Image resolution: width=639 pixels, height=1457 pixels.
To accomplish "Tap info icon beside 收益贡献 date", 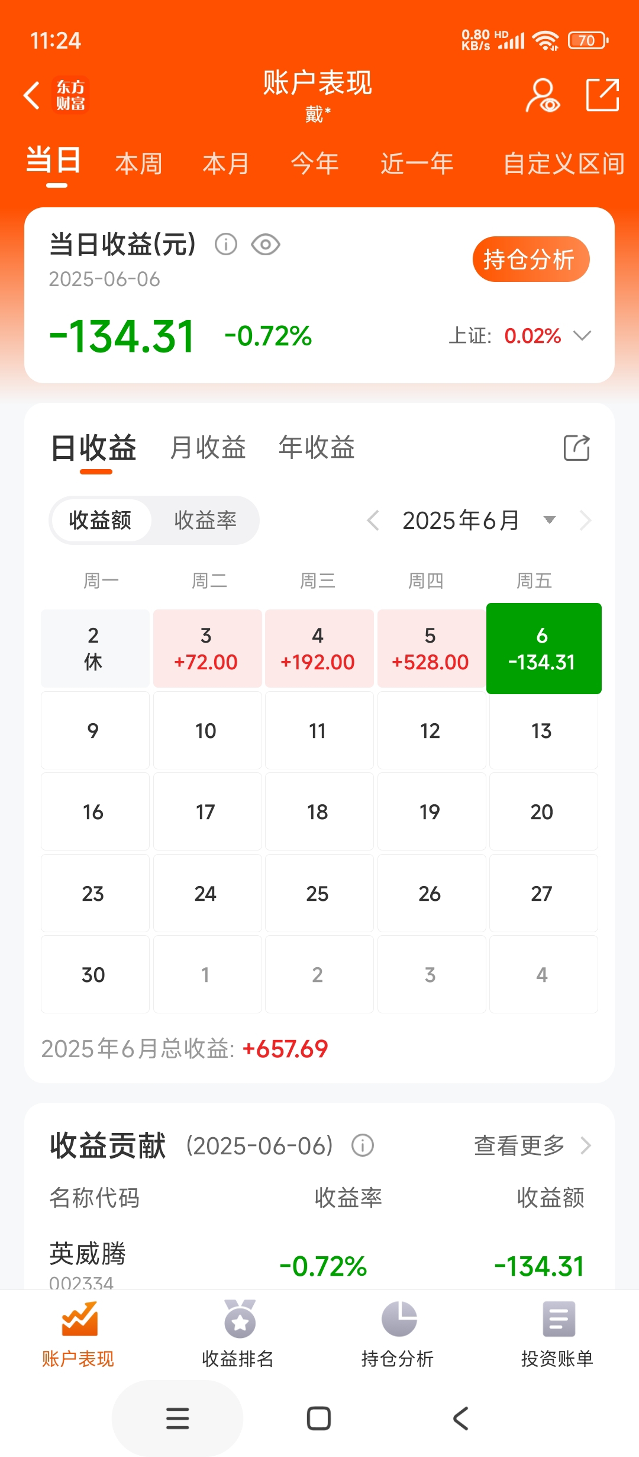I will [x=363, y=1145].
